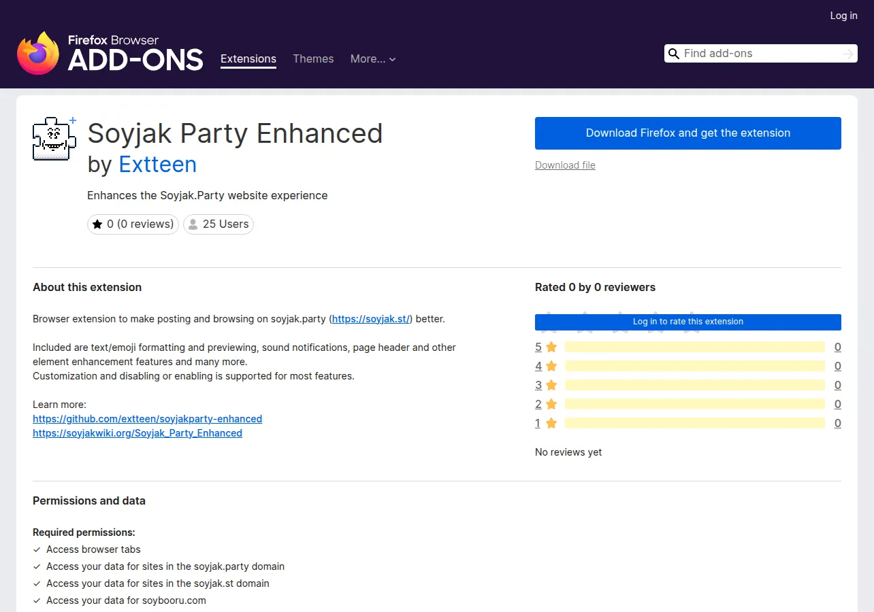This screenshot has width=874, height=612.
Task: Open the Extteen author page
Action: point(157,165)
